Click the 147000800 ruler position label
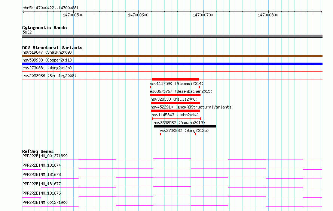The height and width of the screenshot is (211, 333). [268, 15]
